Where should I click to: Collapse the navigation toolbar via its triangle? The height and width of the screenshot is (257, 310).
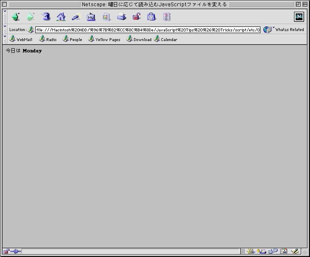[5, 11]
